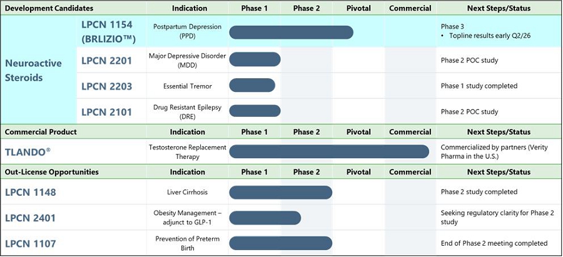The height and width of the screenshot is (257, 563).
Task: Select the Essential Tremor indication text
Action: coord(188,86)
